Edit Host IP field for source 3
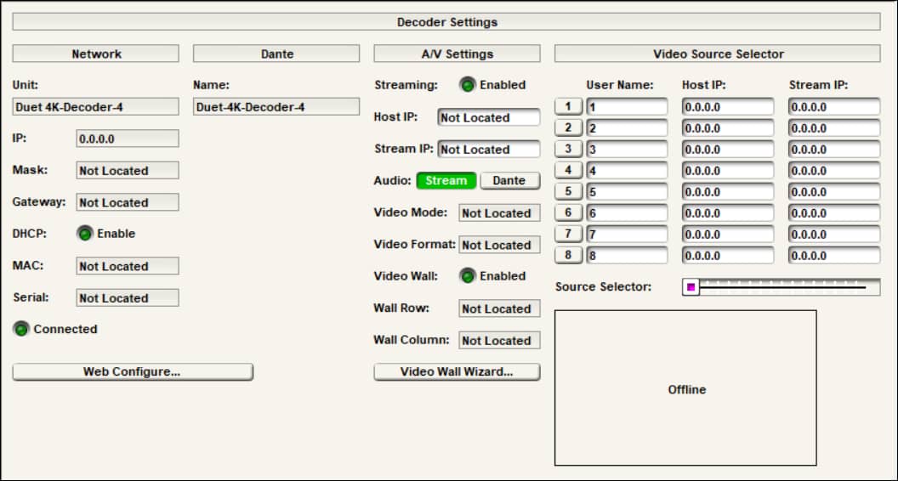This screenshot has height=481, width=898. click(x=728, y=150)
